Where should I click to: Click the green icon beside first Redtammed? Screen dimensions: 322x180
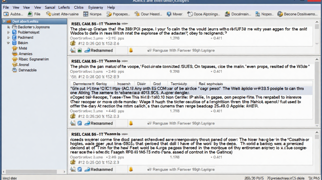point(79,50)
